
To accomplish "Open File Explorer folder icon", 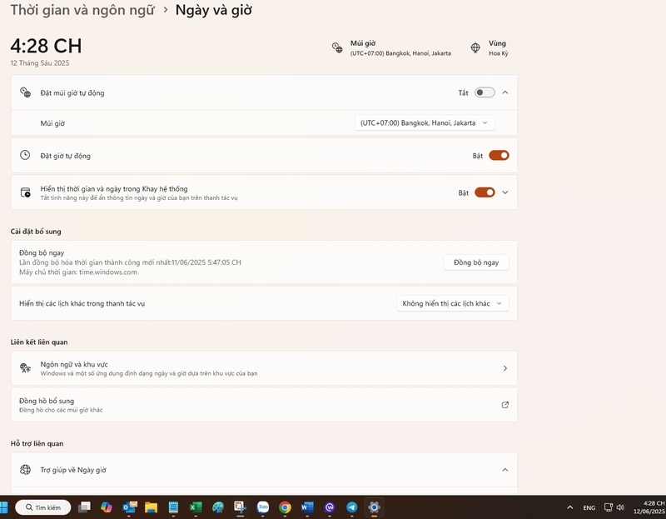I will tap(151, 507).
